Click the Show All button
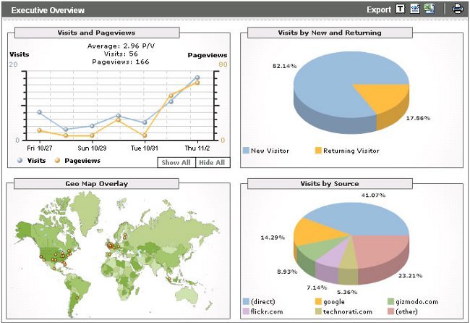 tap(176, 163)
